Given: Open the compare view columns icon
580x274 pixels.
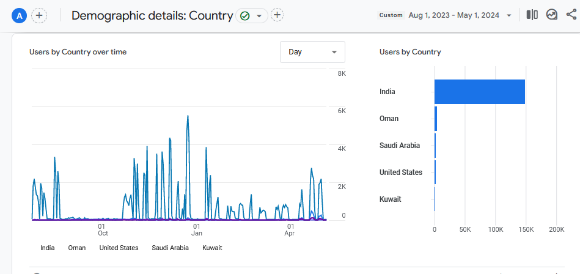Looking at the screenshot, I should pos(532,15).
